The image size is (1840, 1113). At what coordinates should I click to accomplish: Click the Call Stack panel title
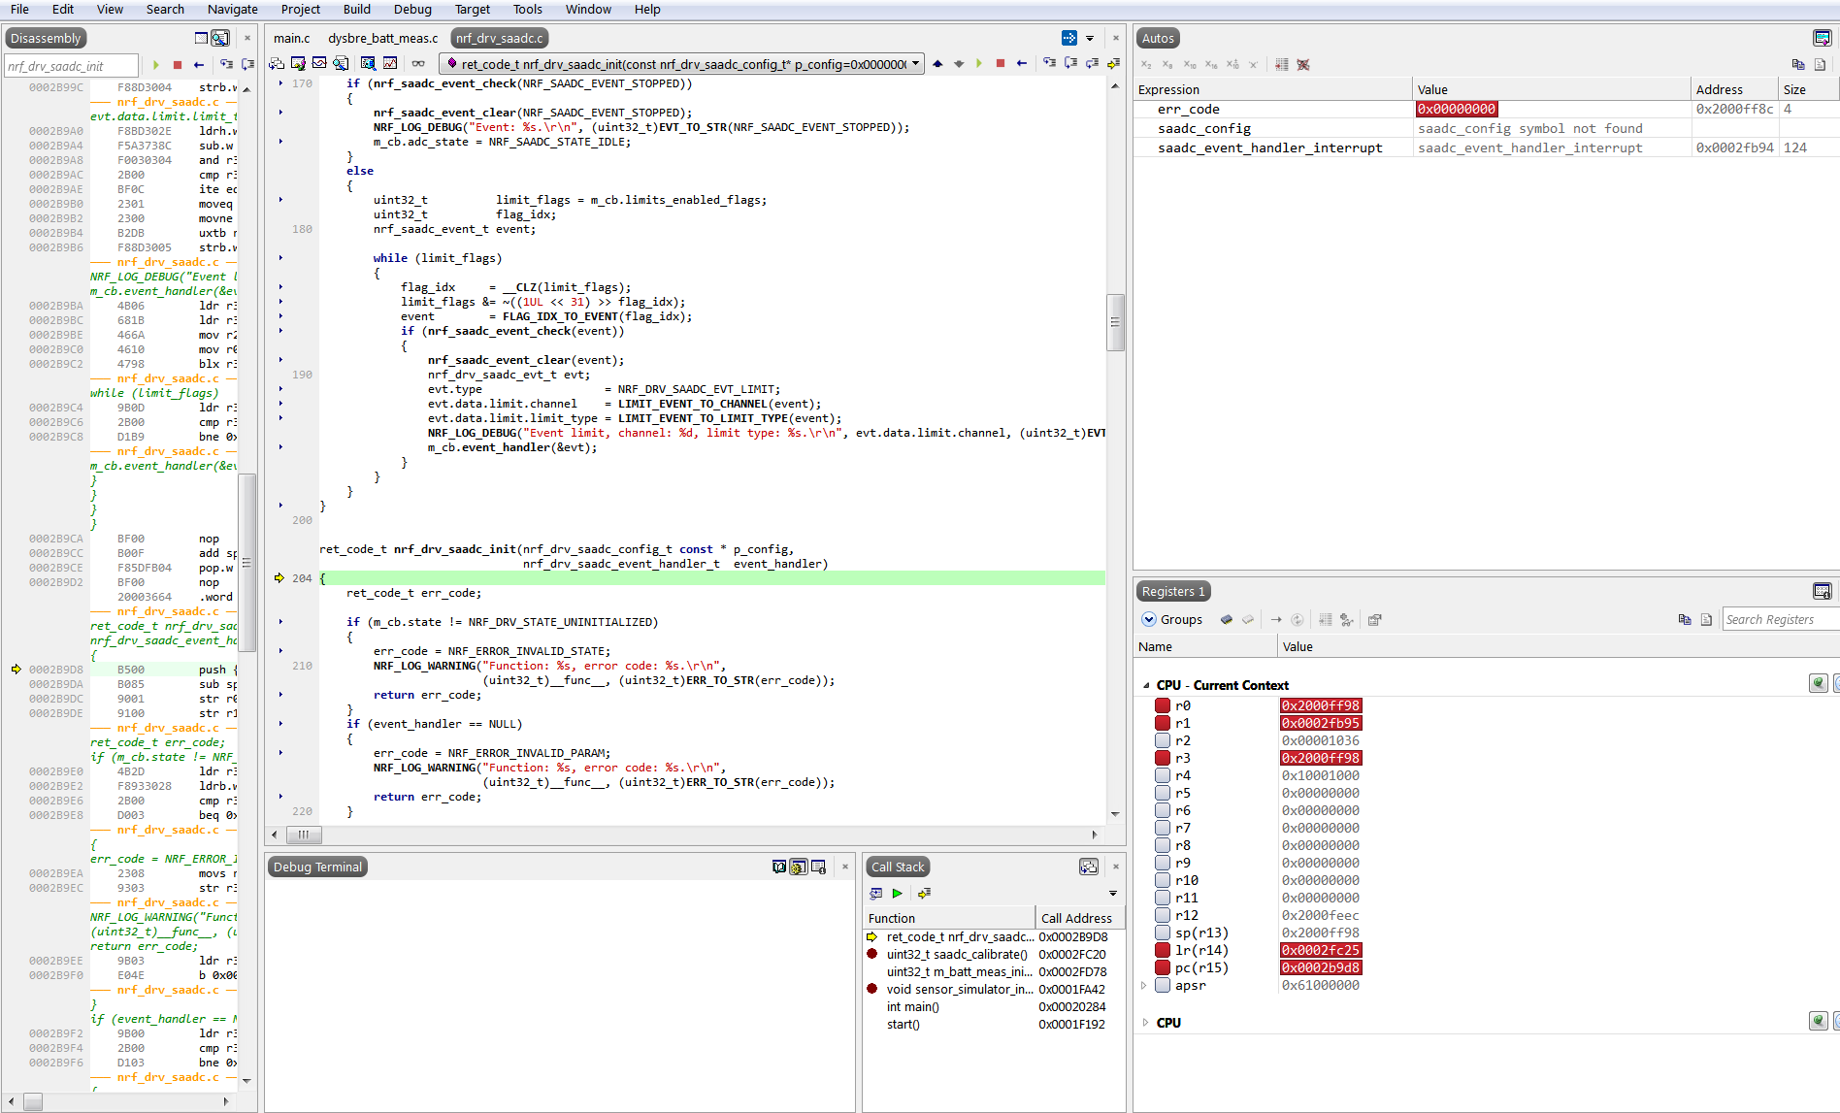[898, 867]
